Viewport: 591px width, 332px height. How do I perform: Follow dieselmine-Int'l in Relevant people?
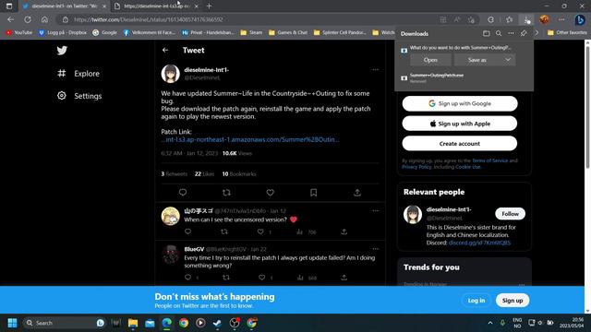510,213
